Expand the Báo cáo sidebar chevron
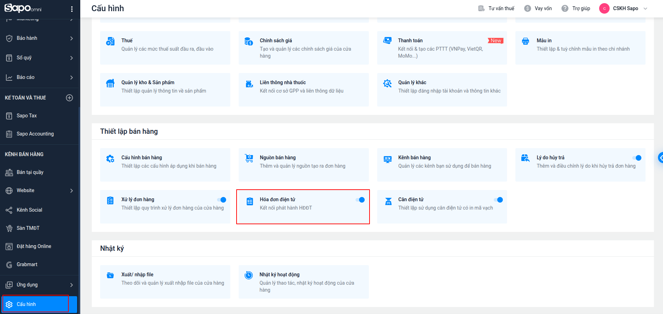 pos(72,78)
